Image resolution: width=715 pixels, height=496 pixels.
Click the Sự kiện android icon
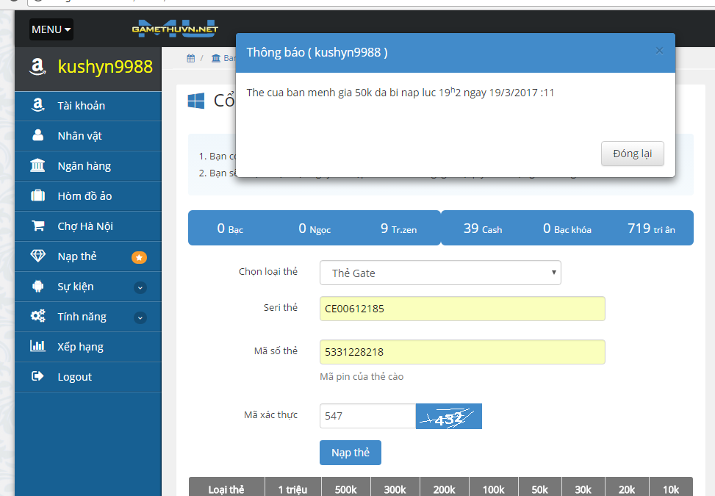click(x=38, y=287)
